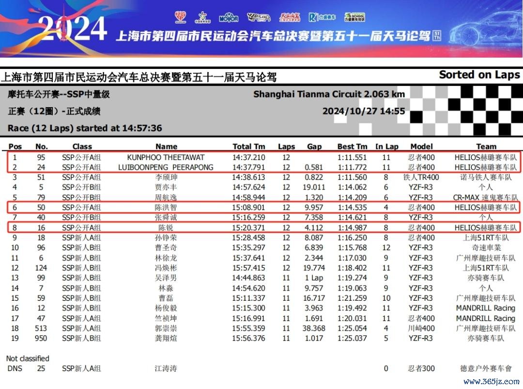This screenshot has height=389, width=523.
Task: Click the Team column header
Action: pyautogui.click(x=486, y=146)
